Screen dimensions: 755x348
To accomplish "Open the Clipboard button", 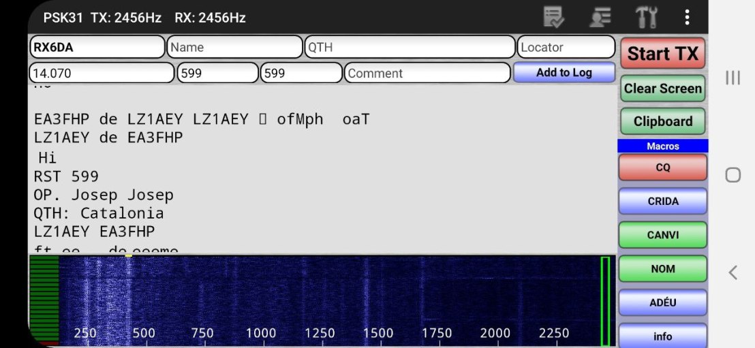I will [662, 122].
